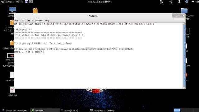Select the skype-debian package icon
Image resolution: width=199 pixels, height=112 pixels.
pyautogui.click(x=12, y=22)
